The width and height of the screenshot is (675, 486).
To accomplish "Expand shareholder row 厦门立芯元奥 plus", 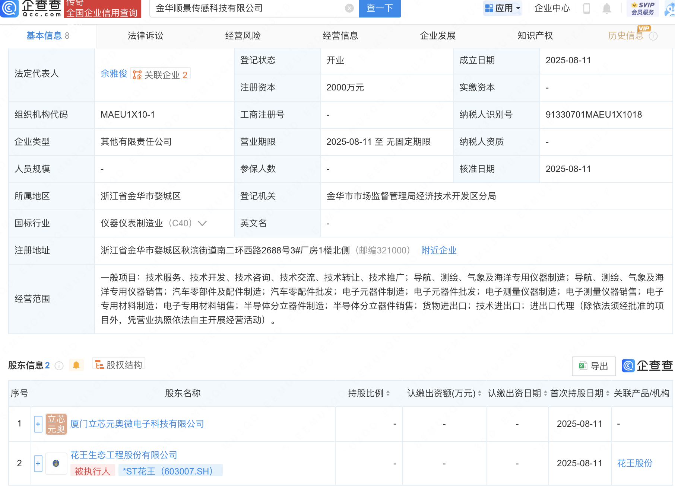I will tap(38, 424).
